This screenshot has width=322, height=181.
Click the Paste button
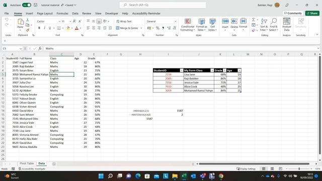(x=20, y=25)
